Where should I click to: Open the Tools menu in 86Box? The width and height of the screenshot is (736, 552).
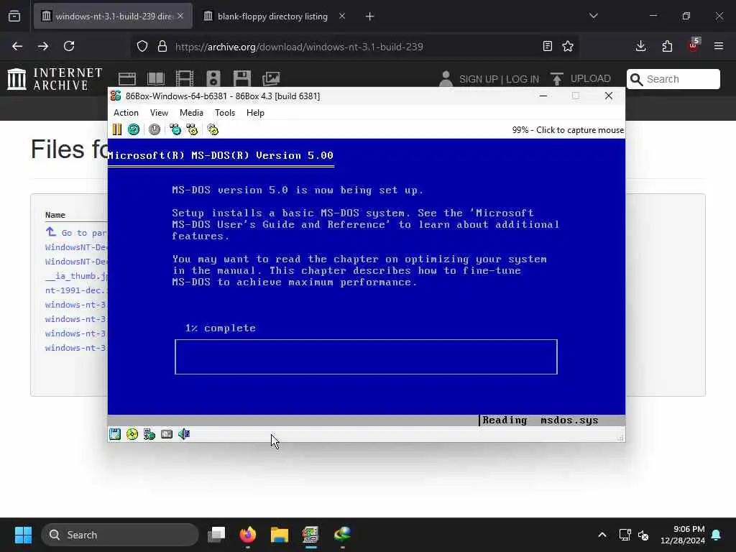click(x=225, y=113)
